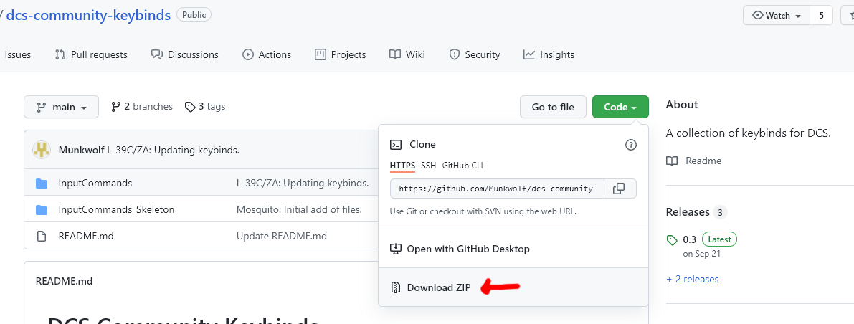Open the Releases heading link

tap(688, 212)
